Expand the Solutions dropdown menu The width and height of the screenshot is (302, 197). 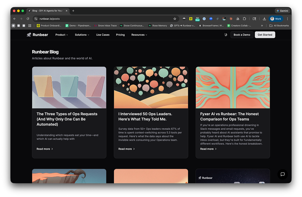[x=82, y=35]
